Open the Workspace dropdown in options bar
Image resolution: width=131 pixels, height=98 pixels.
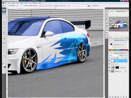pyautogui.click(x=95, y=6)
